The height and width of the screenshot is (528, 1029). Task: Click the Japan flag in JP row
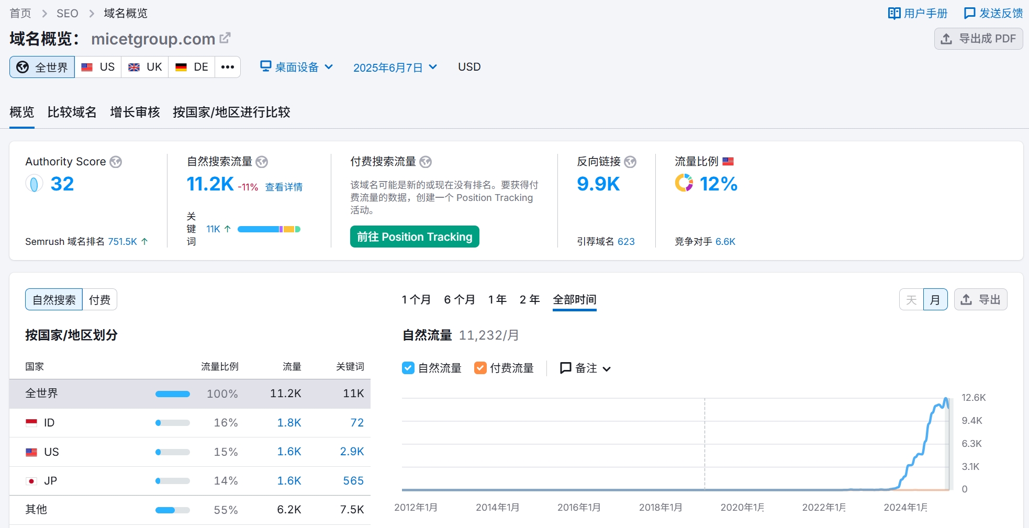31,481
